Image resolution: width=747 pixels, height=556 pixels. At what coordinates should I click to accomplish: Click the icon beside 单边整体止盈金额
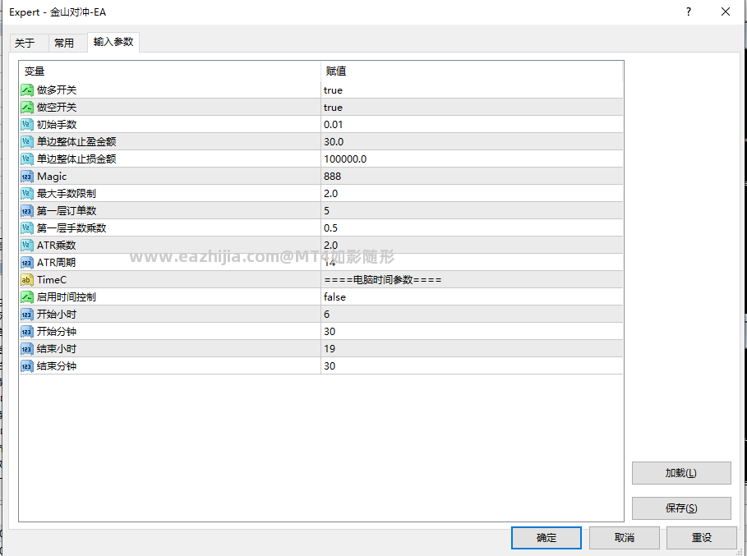pos(27,142)
